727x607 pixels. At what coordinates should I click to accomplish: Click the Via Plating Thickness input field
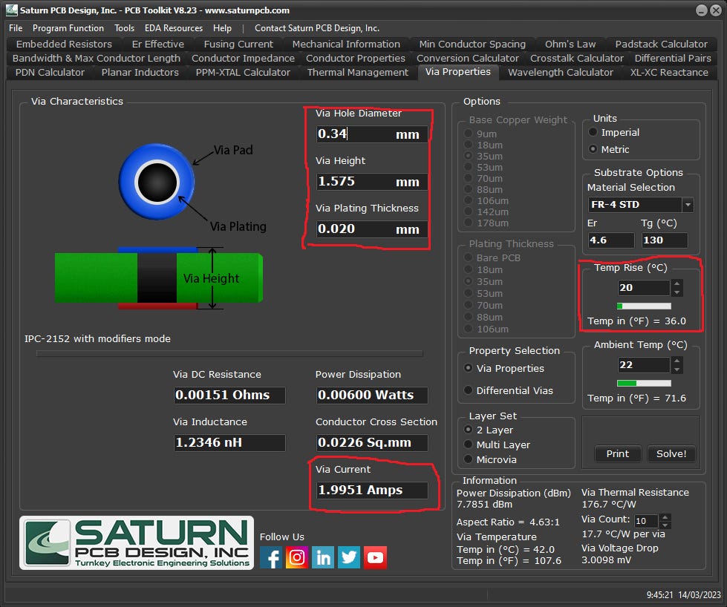pos(372,229)
